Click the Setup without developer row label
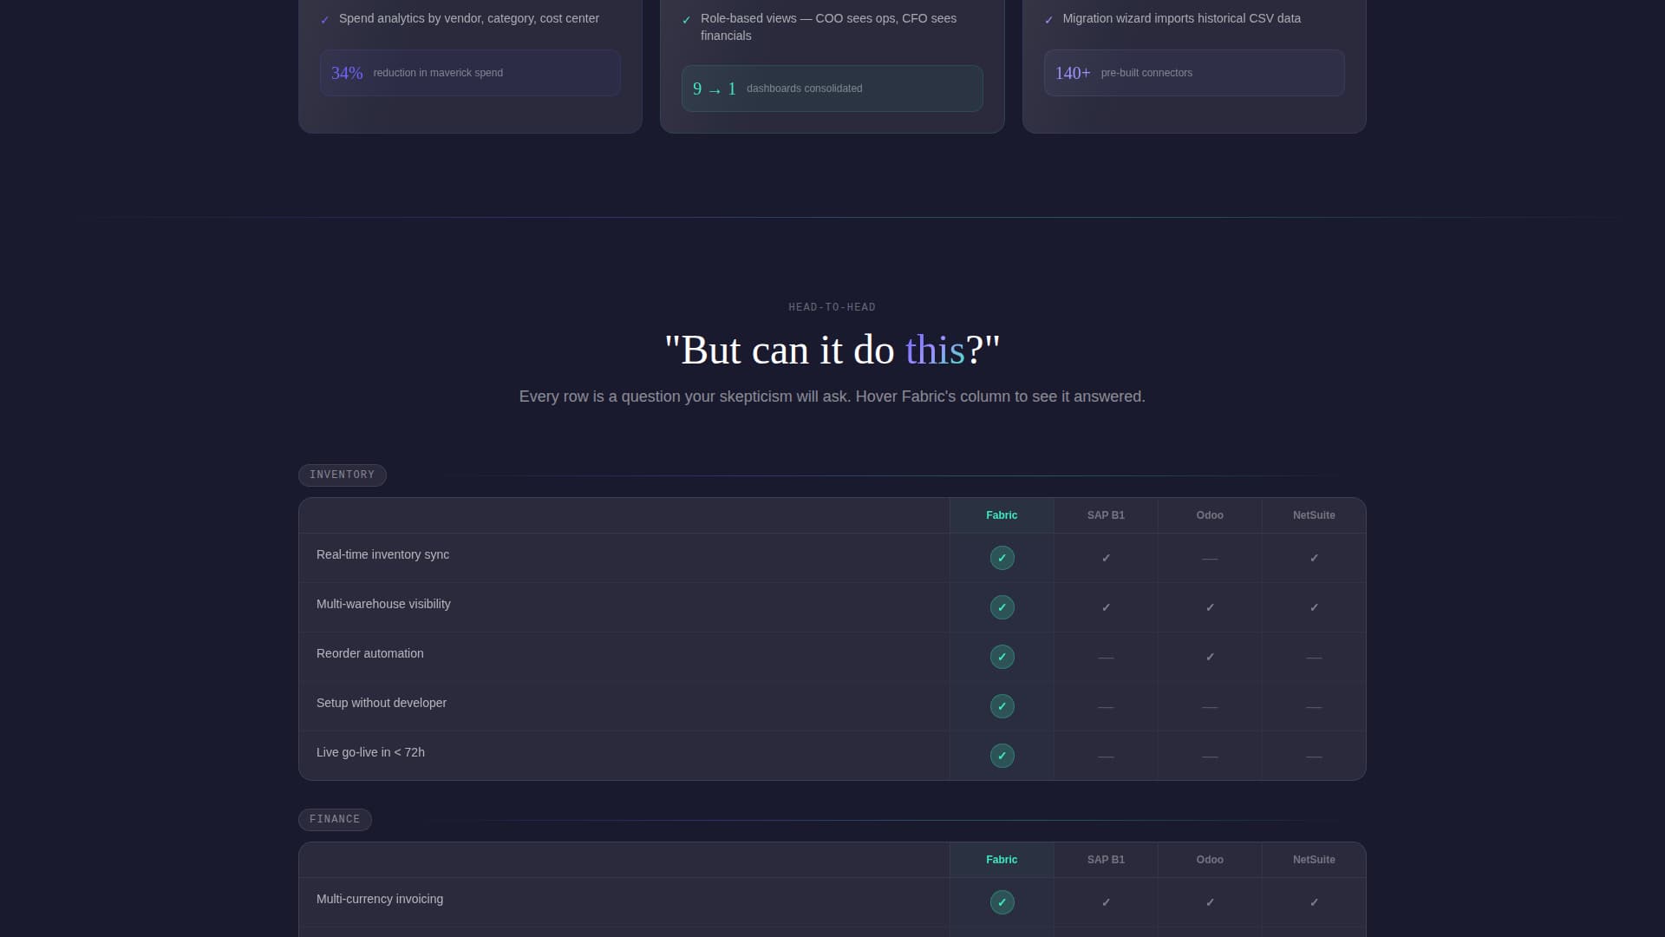This screenshot has height=937, width=1665. pos(382,703)
